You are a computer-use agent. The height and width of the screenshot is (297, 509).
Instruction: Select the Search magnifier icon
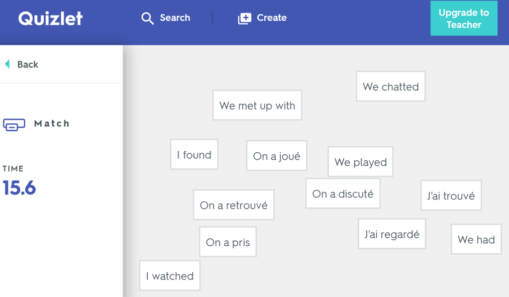147,18
